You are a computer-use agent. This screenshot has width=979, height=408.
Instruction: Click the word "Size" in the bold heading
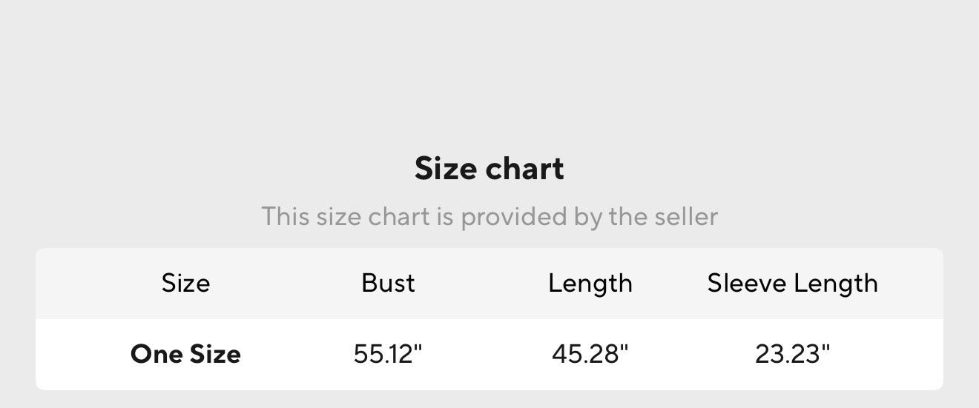tap(444, 169)
